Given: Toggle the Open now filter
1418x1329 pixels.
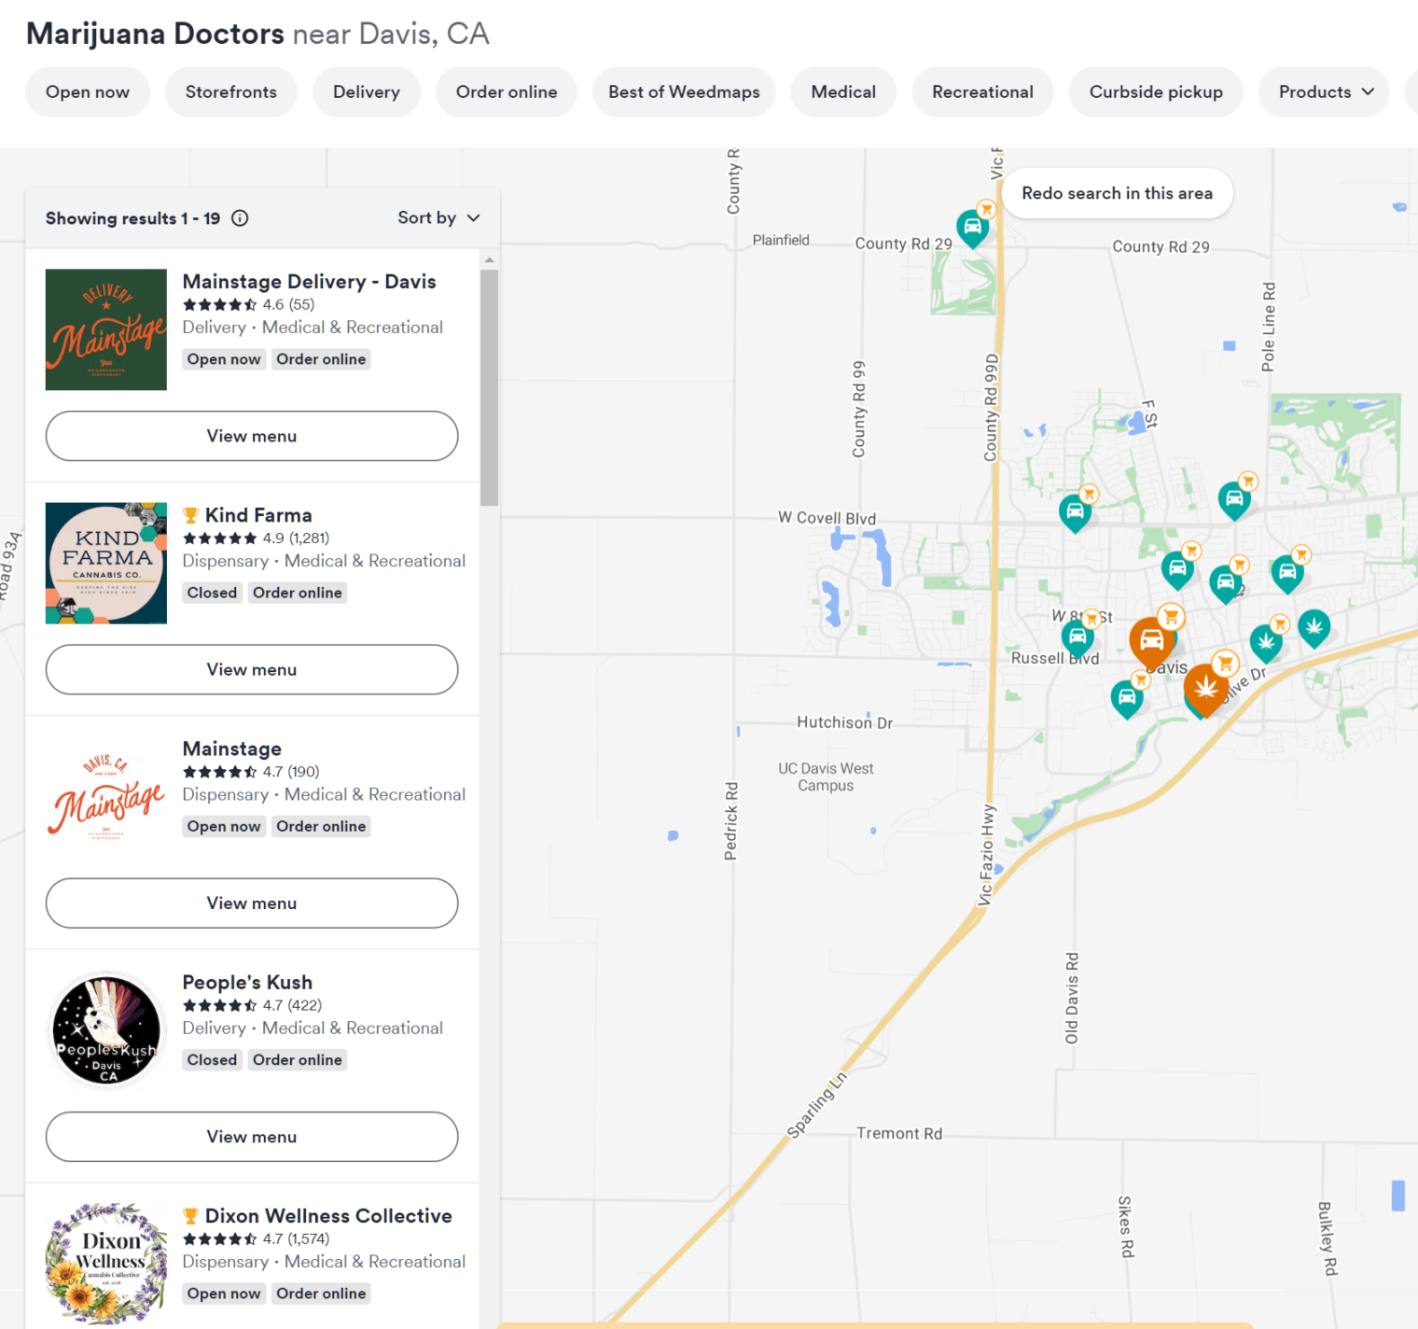Looking at the screenshot, I should pos(88,91).
